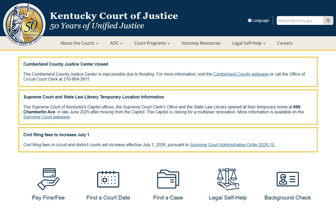Click the Legal Self-Help label below the scales
Viewport: 336px width, 210px height.
[x=228, y=198]
